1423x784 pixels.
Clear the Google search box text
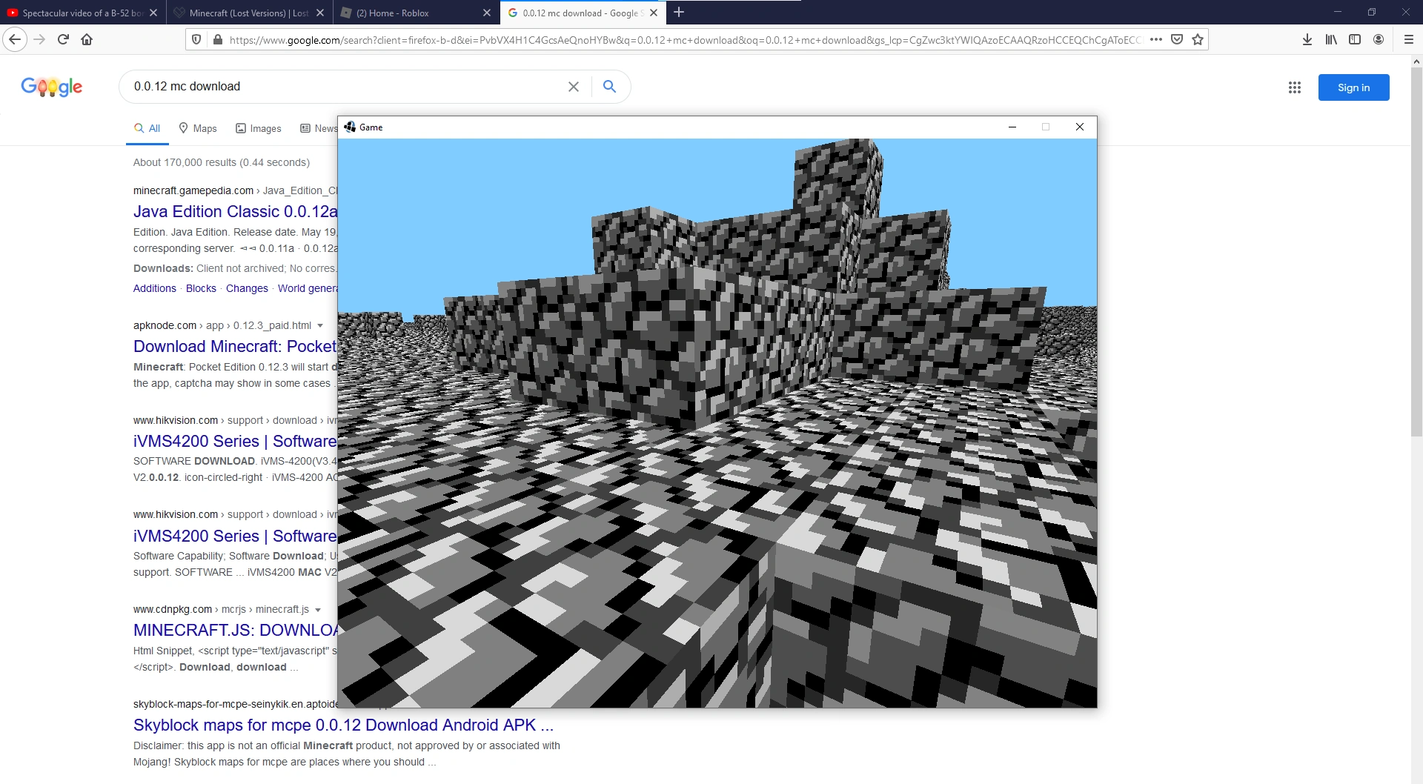574,87
